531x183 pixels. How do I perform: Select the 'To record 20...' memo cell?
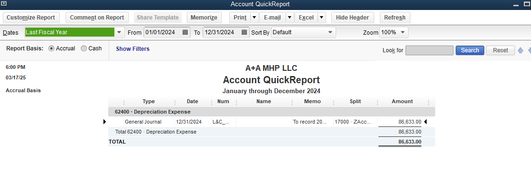pos(310,122)
